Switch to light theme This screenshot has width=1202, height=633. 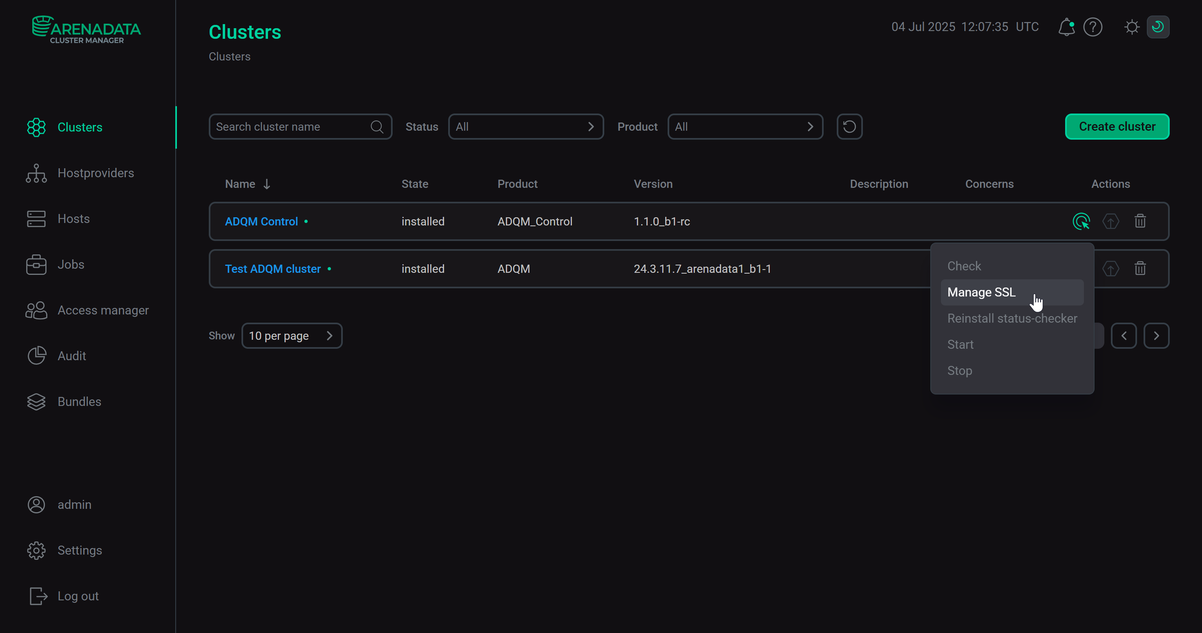tap(1131, 27)
